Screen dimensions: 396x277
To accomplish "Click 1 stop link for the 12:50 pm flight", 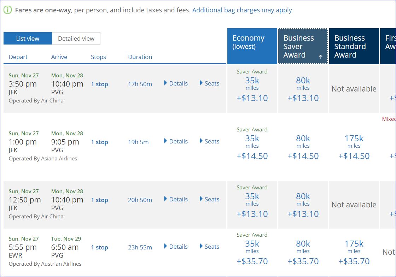I will click(x=99, y=200).
